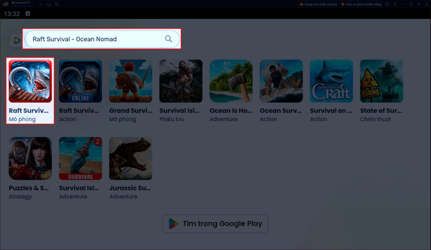This screenshot has height=250, width=431.
Task: Open the State of Survival game
Action: (381, 81)
